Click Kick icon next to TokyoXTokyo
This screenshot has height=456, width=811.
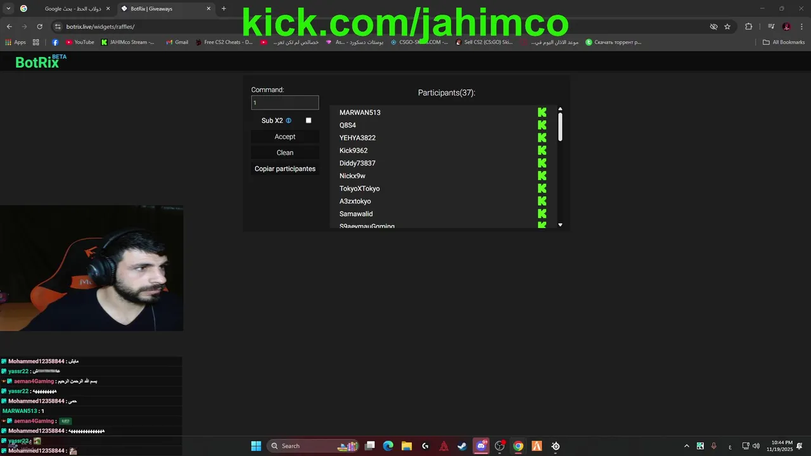click(x=542, y=189)
